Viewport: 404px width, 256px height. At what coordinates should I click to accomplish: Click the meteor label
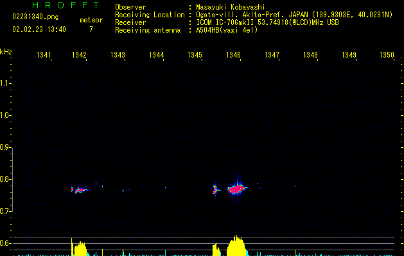click(91, 20)
